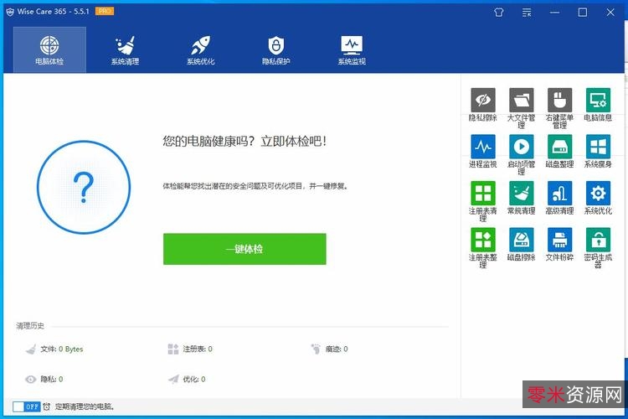The width and height of the screenshot is (628, 419).
Task: Click the 文件: 0 Bytes history entry
Action: point(62,349)
